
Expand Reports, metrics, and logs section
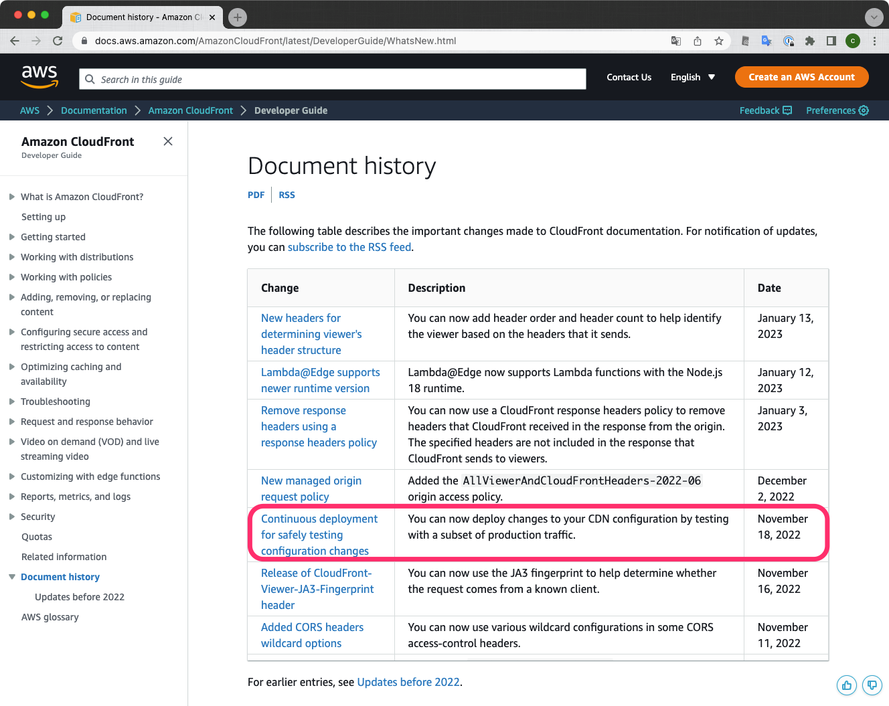click(x=12, y=497)
